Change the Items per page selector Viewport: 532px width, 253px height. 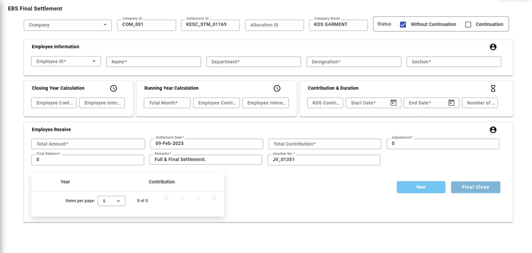pyautogui.click(x=111, y=201)
